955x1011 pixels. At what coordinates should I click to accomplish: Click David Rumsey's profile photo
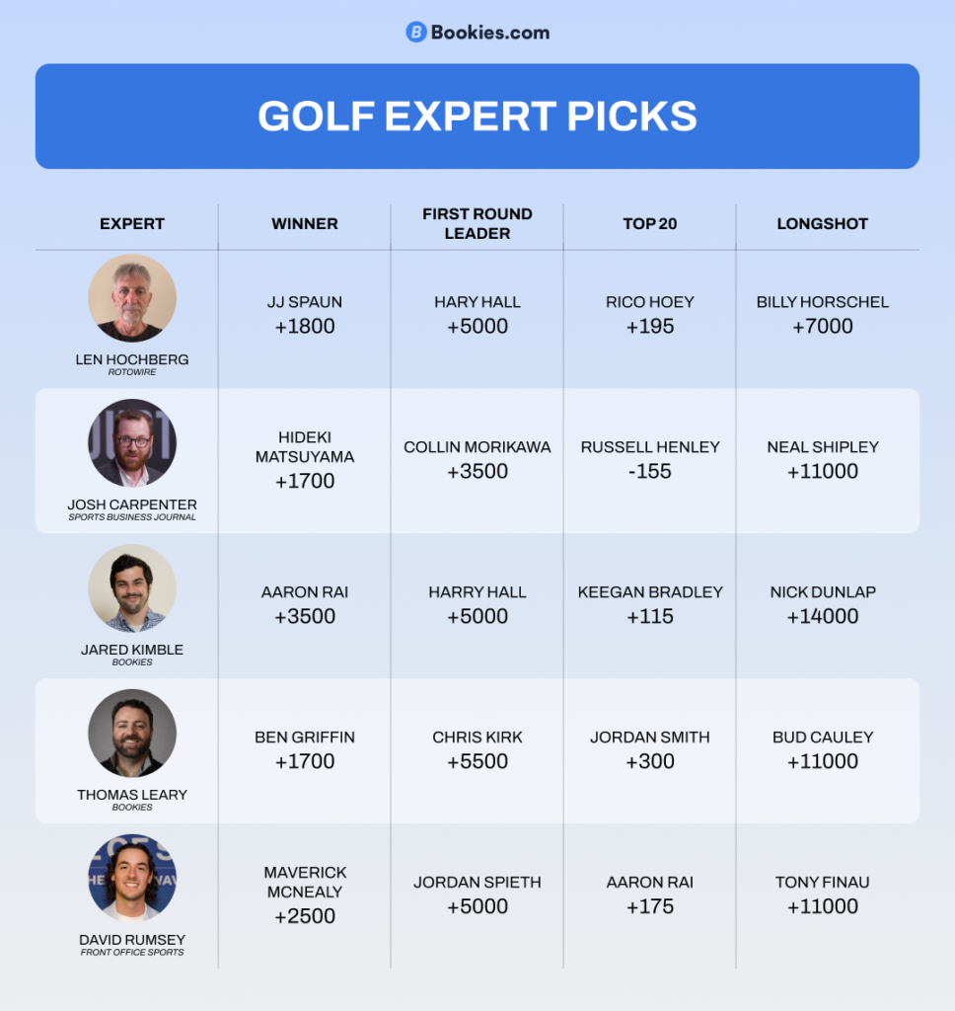(x=132, y=879)
